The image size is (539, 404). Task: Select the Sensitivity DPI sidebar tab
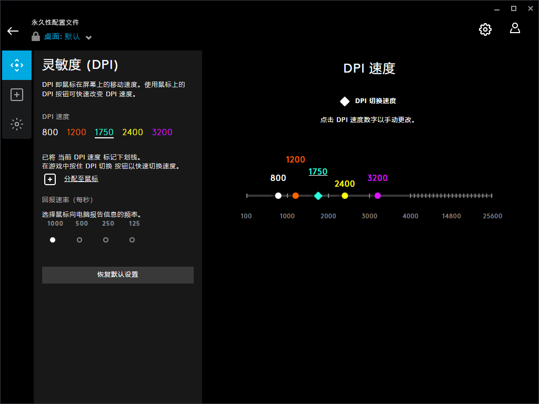pos(17,65)
